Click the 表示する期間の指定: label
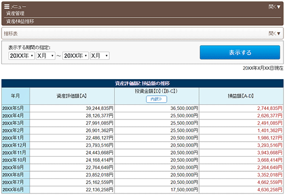This screenshot has width=285, height=195. click(x=29, y=48)
